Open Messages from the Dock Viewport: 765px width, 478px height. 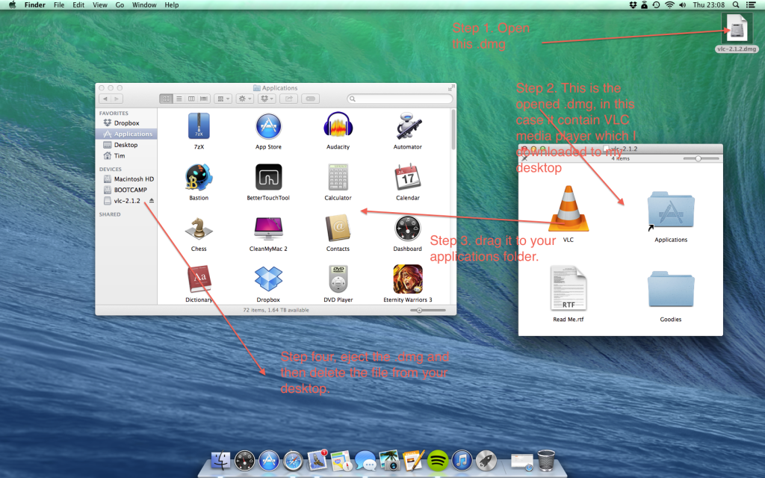[x=365, y=460]
